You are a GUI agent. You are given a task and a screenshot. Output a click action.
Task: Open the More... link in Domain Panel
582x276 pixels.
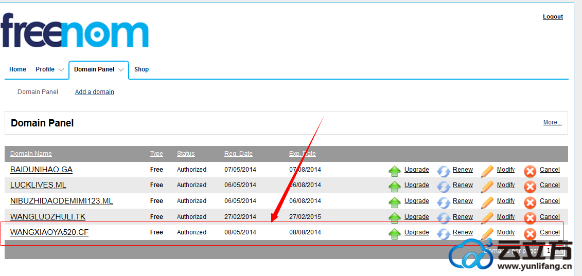[552, 122]
